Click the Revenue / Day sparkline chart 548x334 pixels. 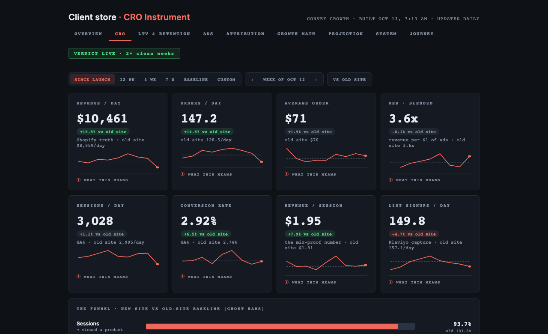point(118,161)
